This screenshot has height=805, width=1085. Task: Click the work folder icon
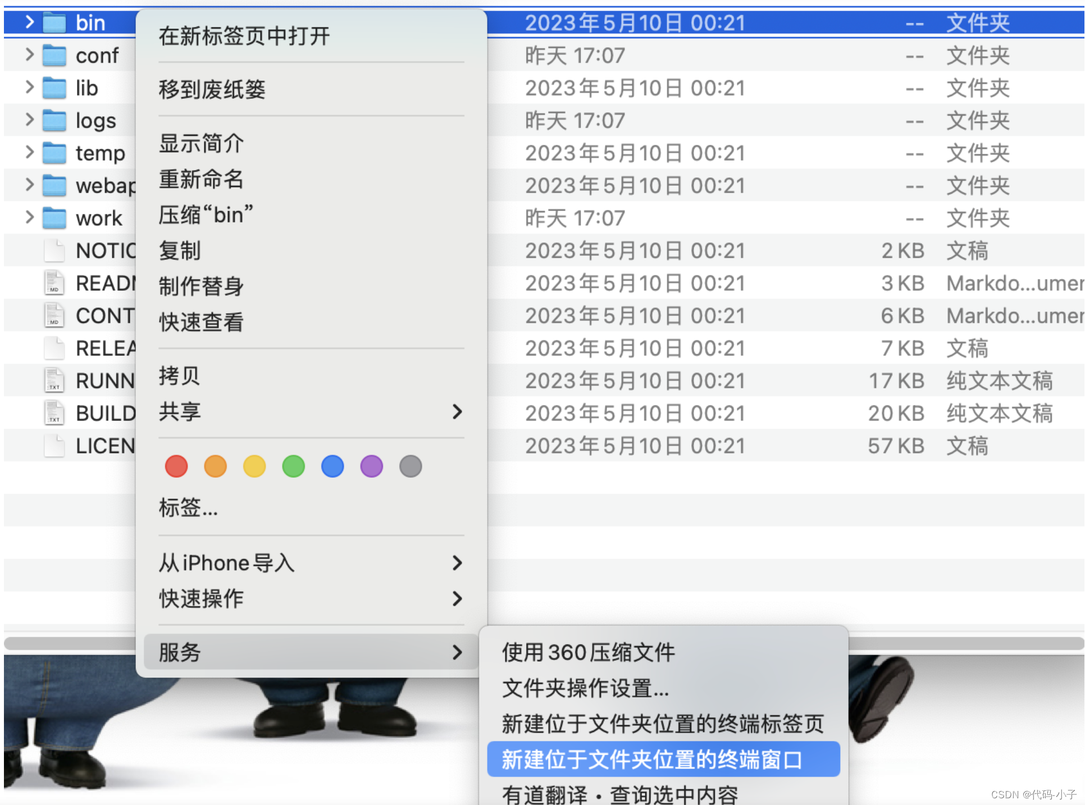(54, 218)
